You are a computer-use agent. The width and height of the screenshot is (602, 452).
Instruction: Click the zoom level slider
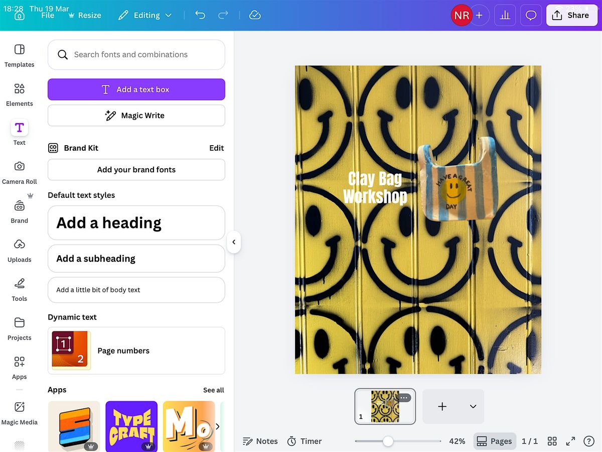pos(388,441)
